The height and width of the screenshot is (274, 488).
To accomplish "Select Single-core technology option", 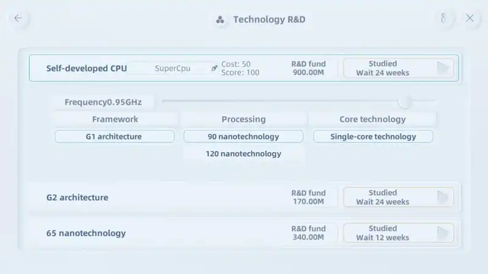I will [x=373, y=136].
